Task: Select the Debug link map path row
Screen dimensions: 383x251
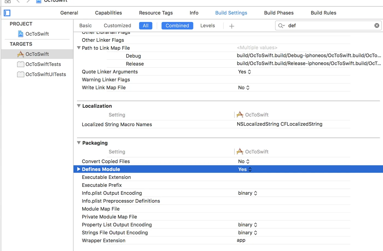Action: tap(228, 56)
